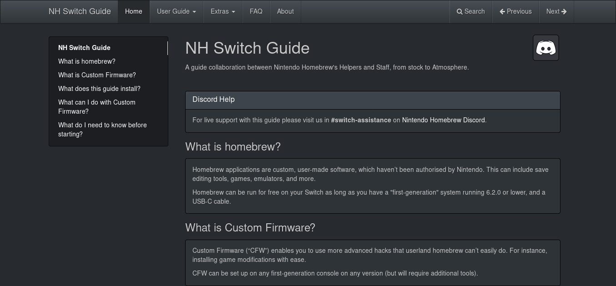Click the NH Switch Guide brand title
The image size is (616, 286).
coord(80,11)
